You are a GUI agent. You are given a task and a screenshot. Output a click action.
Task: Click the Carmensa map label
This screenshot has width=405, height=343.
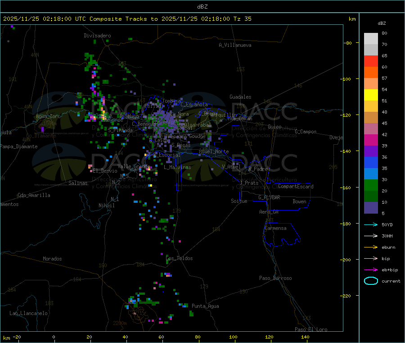(275, 228)
